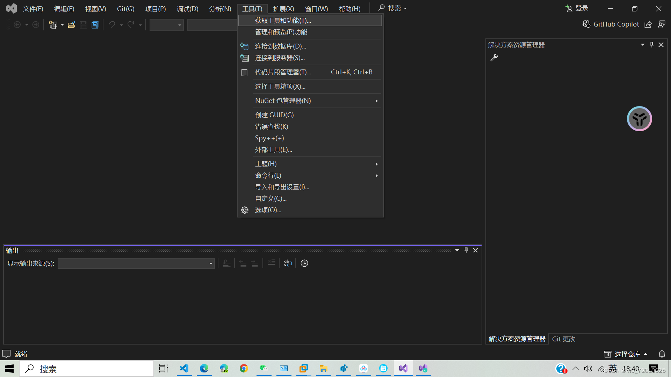Click the send feedback person icon

coord(661,24)
